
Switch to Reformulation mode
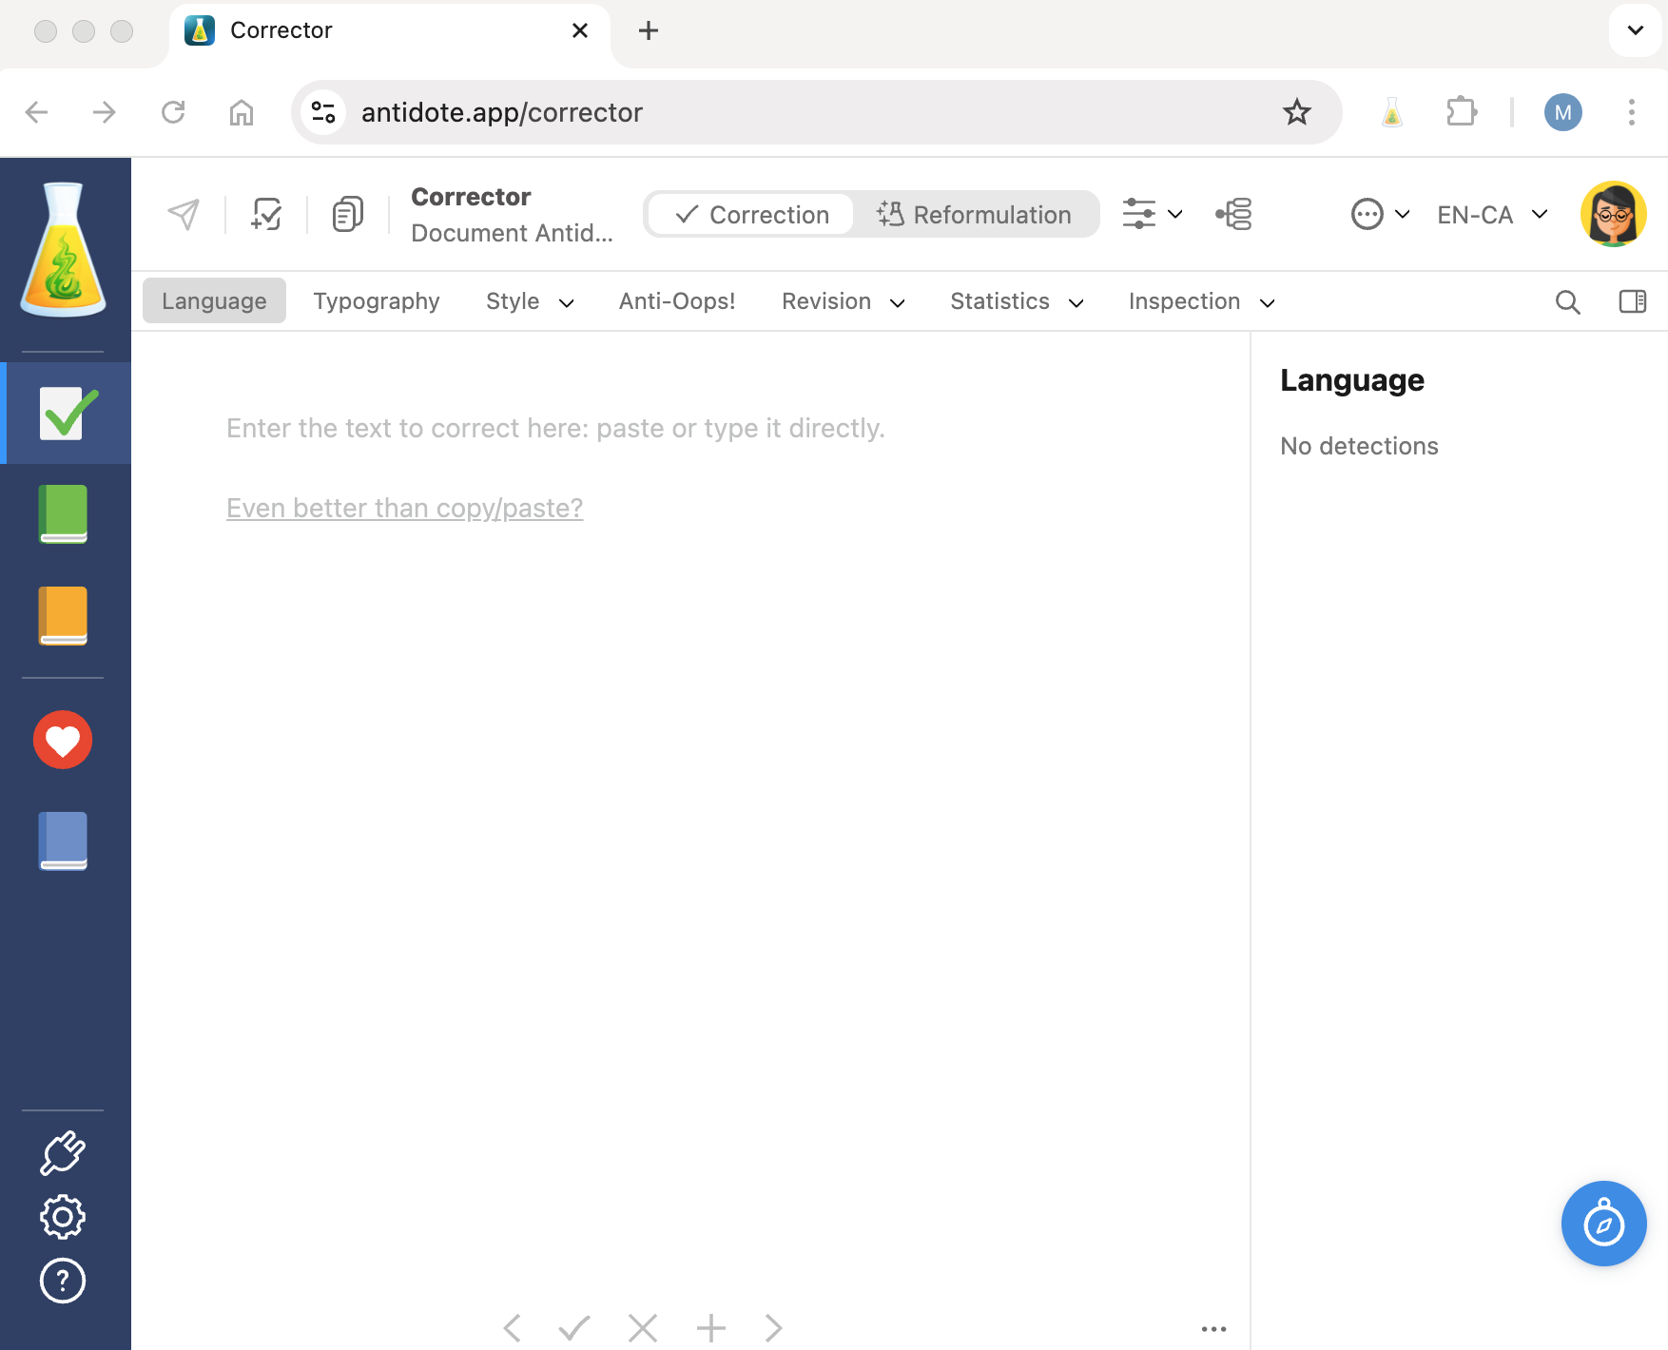(975, 215)
